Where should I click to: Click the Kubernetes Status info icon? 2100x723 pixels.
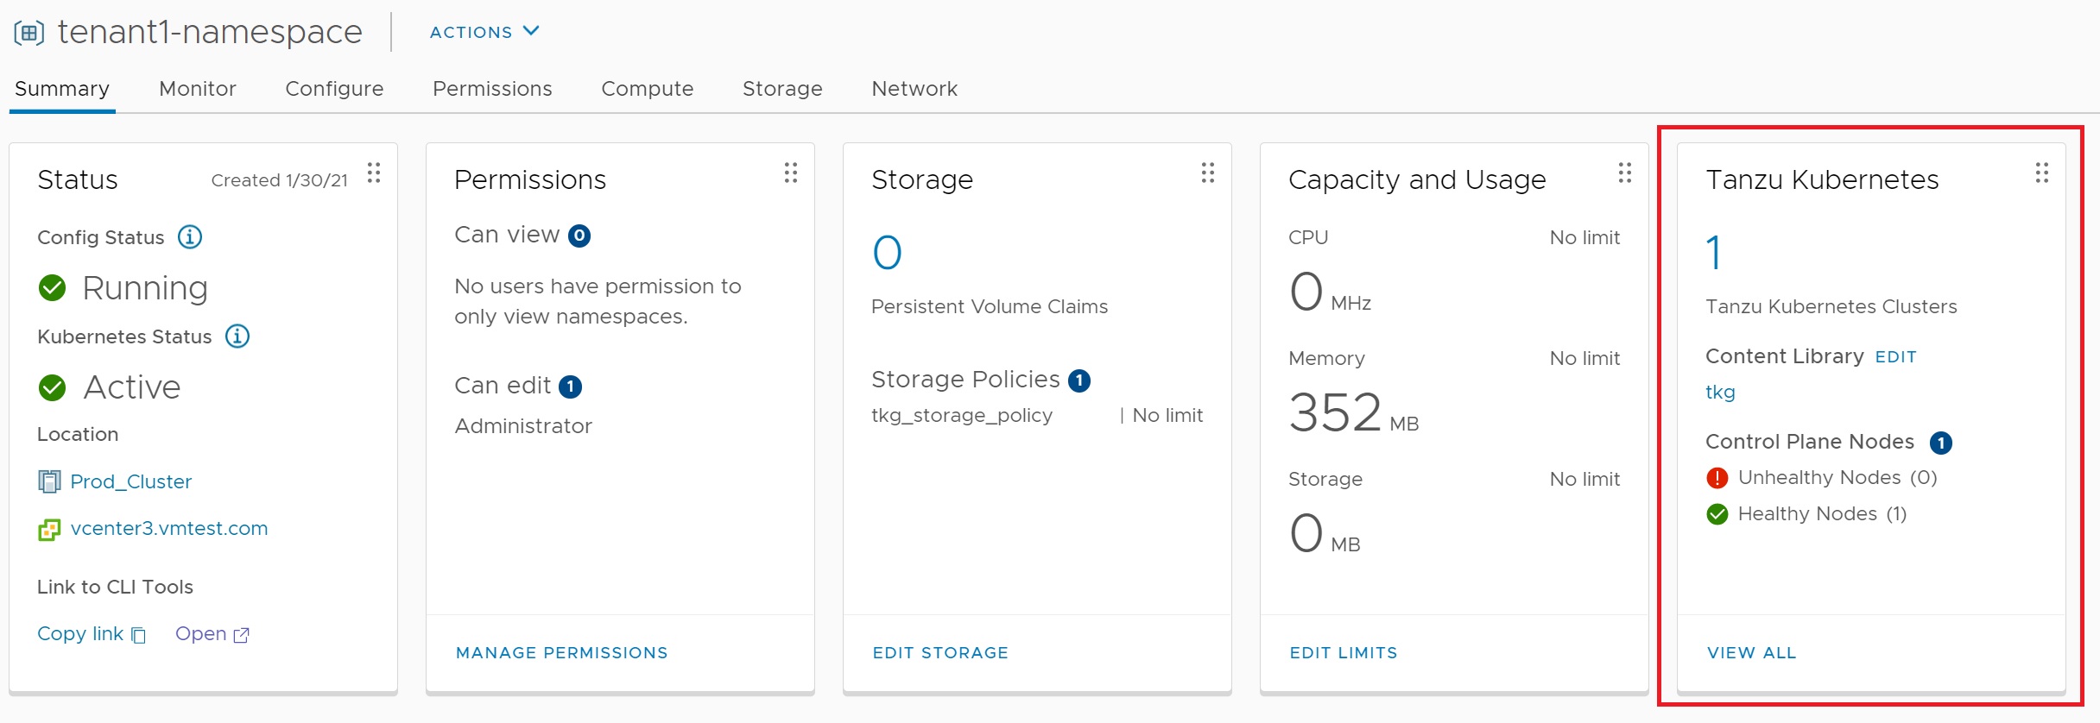[x=237, y=336]
